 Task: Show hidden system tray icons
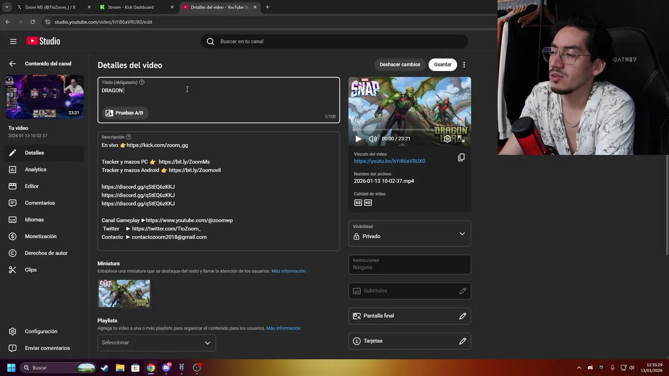click(x=579, y=368)
